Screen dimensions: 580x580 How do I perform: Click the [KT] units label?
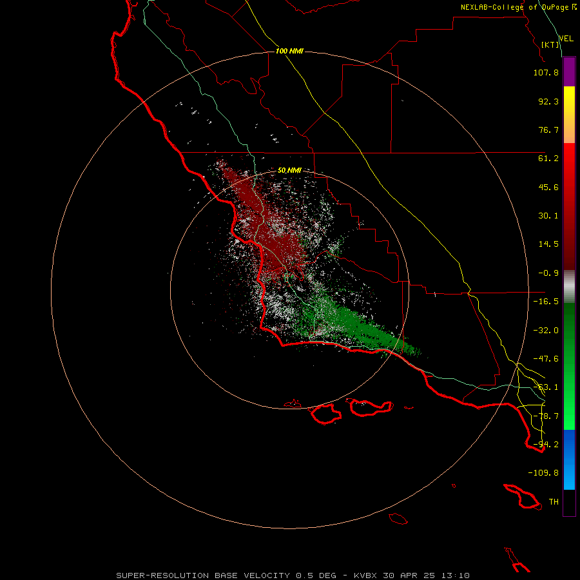click(550, 44)
